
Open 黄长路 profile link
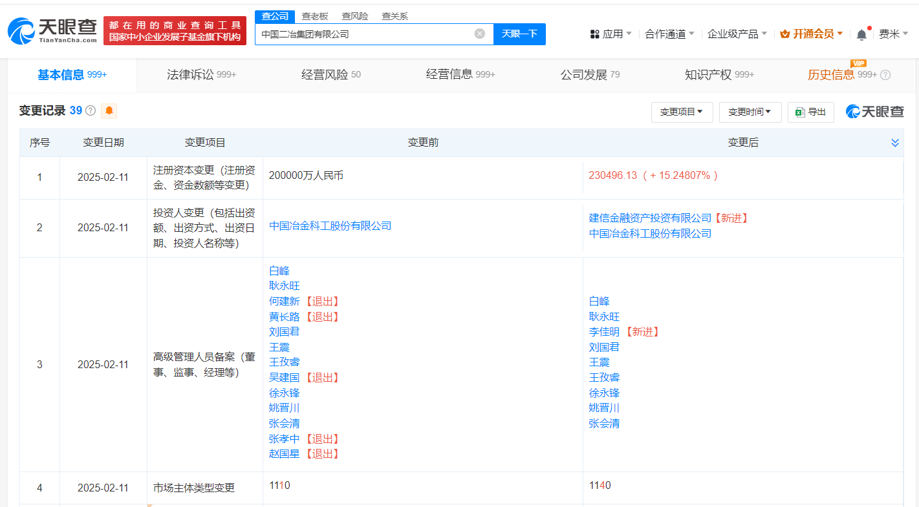point(285,317)
